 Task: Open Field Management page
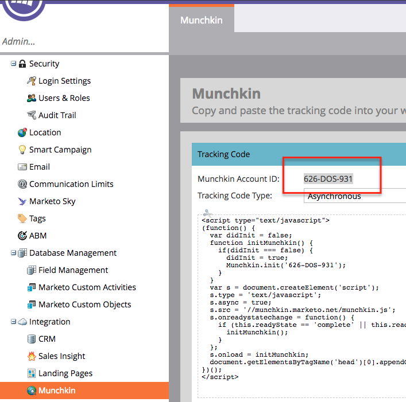(74, 270)
